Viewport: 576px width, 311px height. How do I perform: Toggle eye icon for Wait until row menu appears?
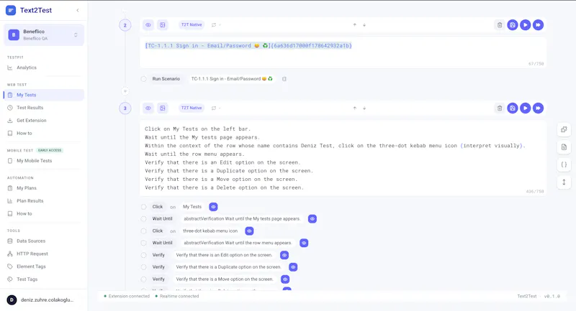[x=304, y=243]
